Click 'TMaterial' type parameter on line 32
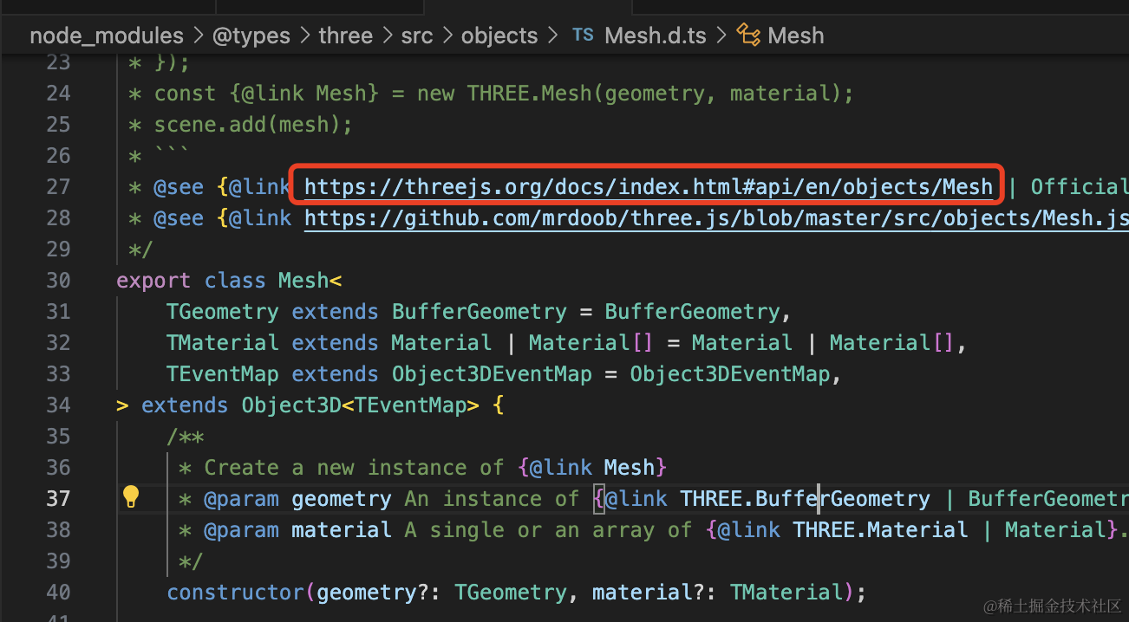 [223, 343]
